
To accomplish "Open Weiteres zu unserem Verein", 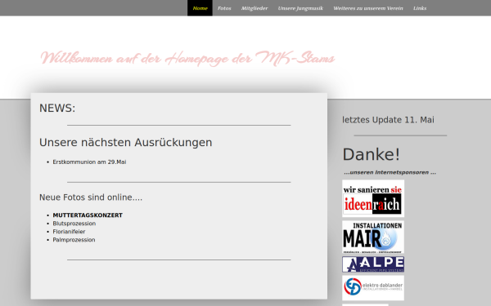I will [368, 8].
